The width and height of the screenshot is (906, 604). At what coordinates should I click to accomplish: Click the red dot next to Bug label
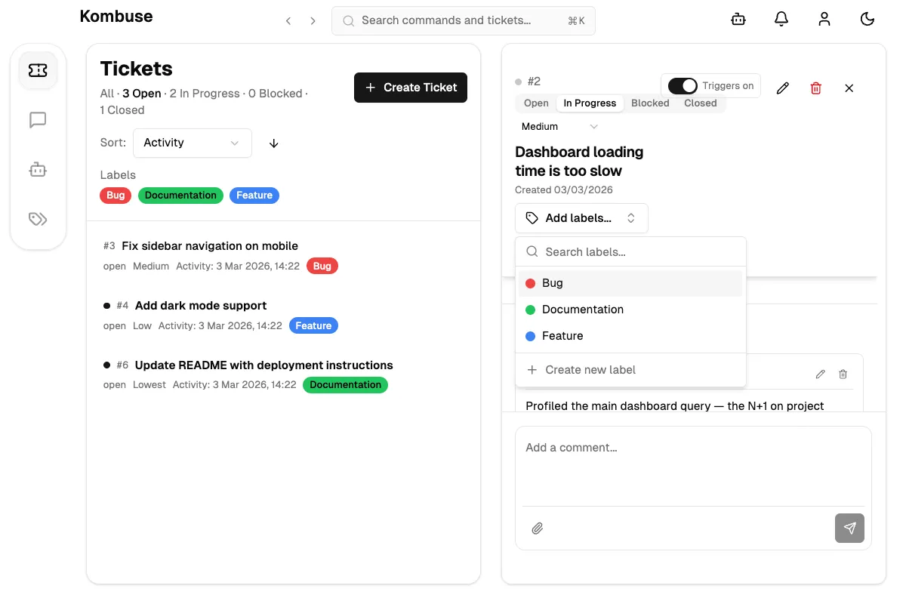click(x=531, y=283)
